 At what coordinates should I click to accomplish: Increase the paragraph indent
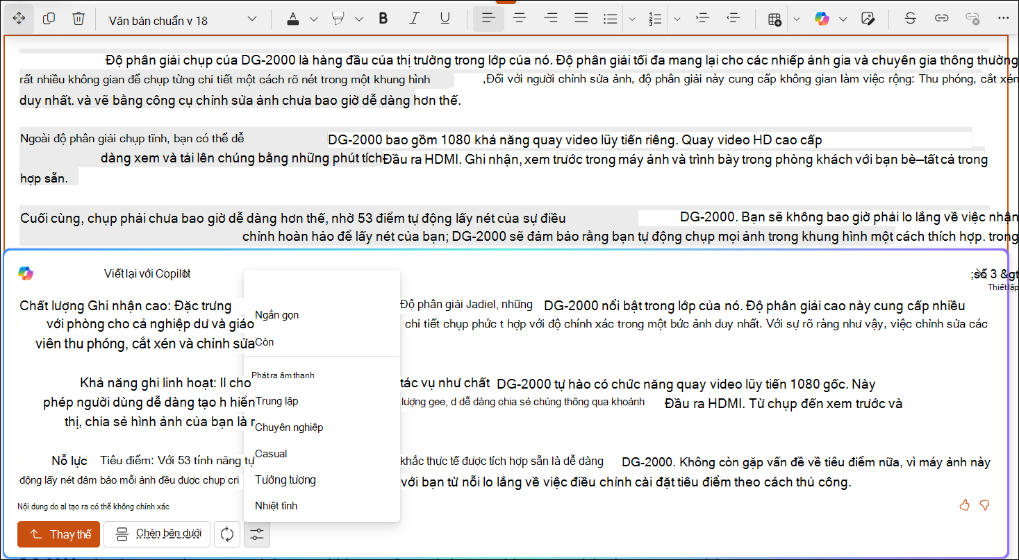pos(702,19)
